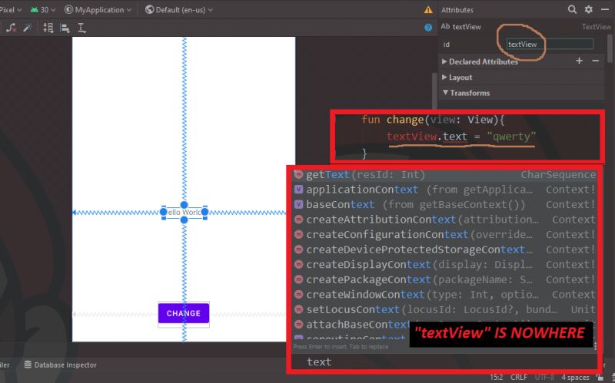Select the Hello World TextView on canvas
615x383 pixels.
pyautogui.click(x=184, y=213)
